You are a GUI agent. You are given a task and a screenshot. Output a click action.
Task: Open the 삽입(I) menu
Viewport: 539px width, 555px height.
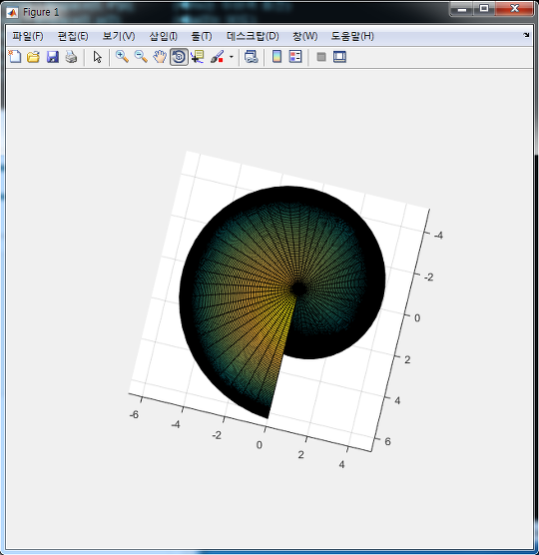(x=163, y=36)
